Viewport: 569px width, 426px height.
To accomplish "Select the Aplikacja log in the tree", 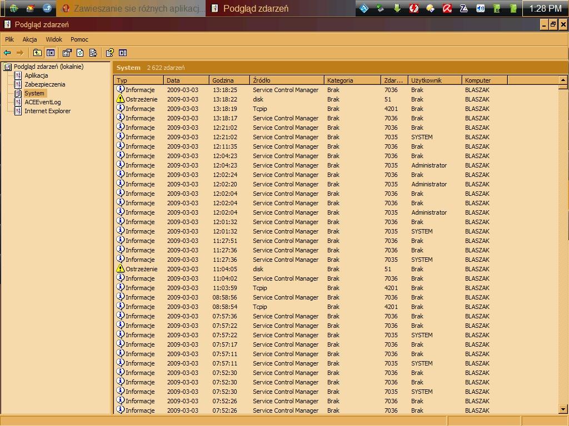I will tap(36, 75).
